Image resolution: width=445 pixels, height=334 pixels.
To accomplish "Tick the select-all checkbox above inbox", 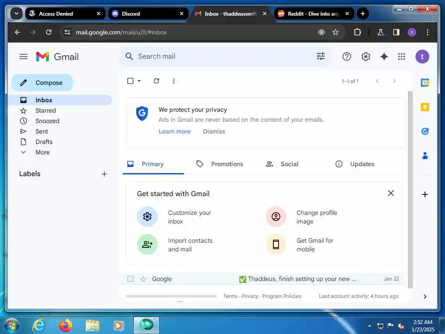I will (130, 81).
